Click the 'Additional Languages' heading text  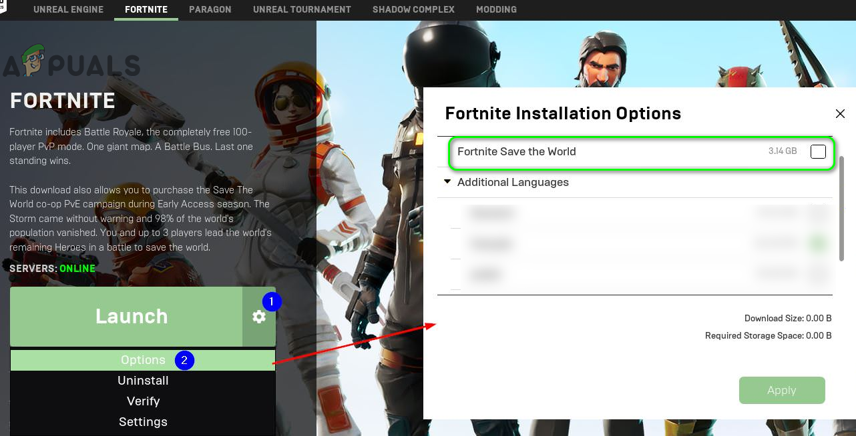513,182
